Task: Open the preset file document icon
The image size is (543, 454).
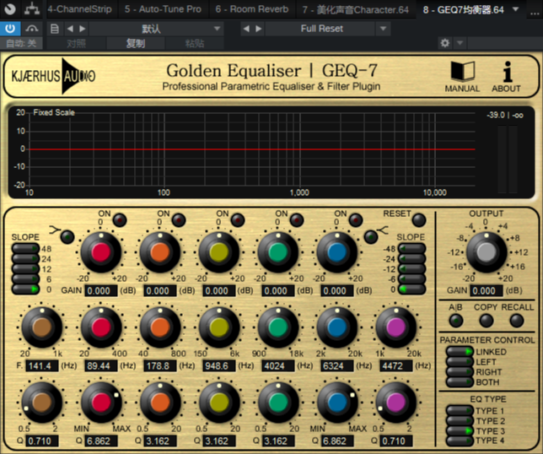Action: (x=54, y=29)
